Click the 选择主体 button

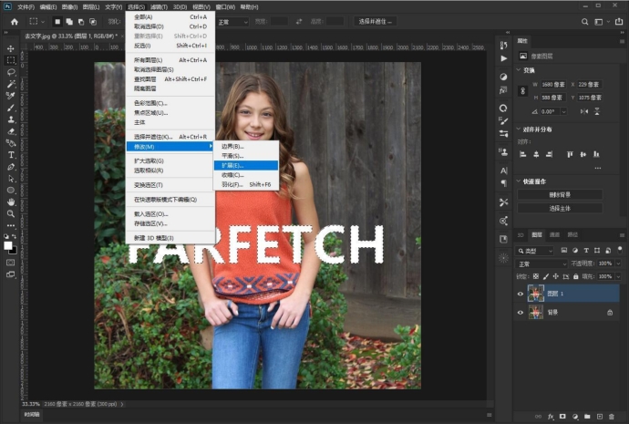point(560,208)
